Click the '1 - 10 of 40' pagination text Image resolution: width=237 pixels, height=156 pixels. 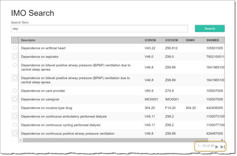pos(206,146)
